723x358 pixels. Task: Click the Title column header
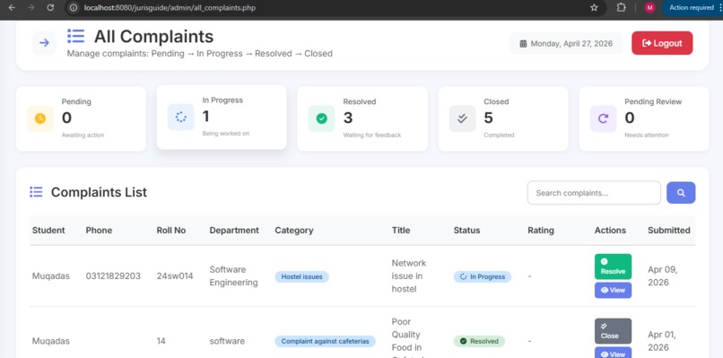[x=401, y=231]
